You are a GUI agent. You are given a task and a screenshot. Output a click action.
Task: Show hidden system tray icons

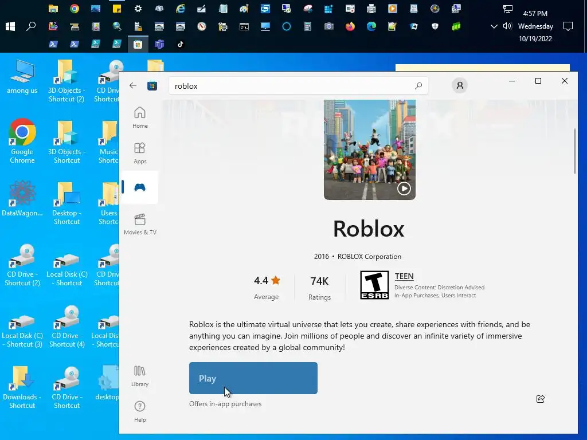(494, 26)
